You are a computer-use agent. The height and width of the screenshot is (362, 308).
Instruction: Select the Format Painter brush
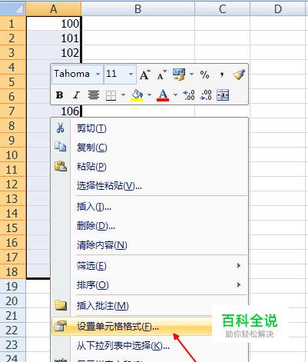[x=239, y=75]
